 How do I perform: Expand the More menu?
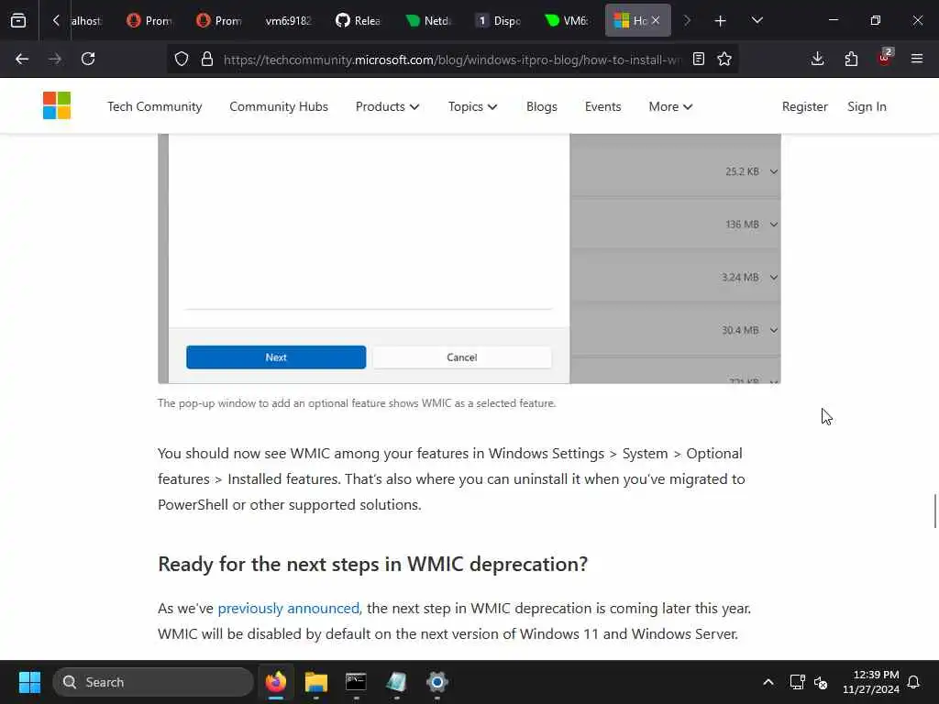(x=670, y=106)
